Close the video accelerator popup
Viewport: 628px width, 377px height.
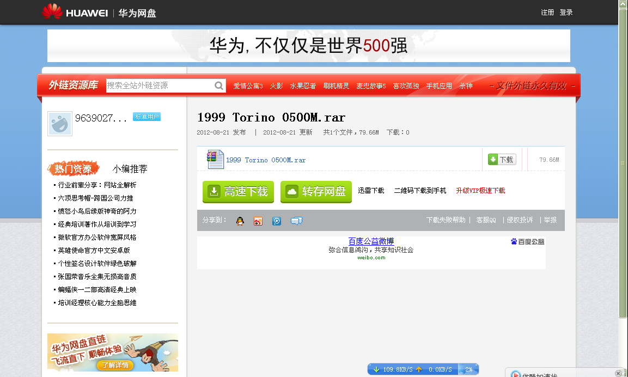[618, 373]
